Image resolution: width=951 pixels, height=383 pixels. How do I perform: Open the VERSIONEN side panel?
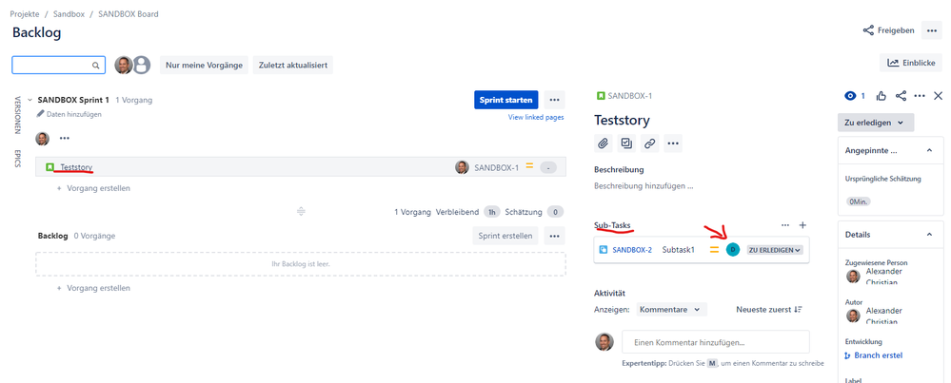pyautogui.click(x=17, y=114)
